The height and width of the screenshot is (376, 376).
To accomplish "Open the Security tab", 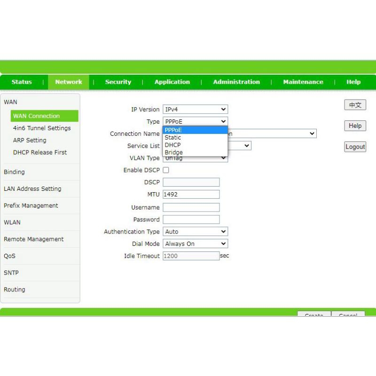I will 118,82.
